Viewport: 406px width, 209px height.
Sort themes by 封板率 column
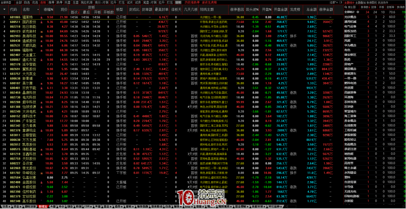coord(391,7)
